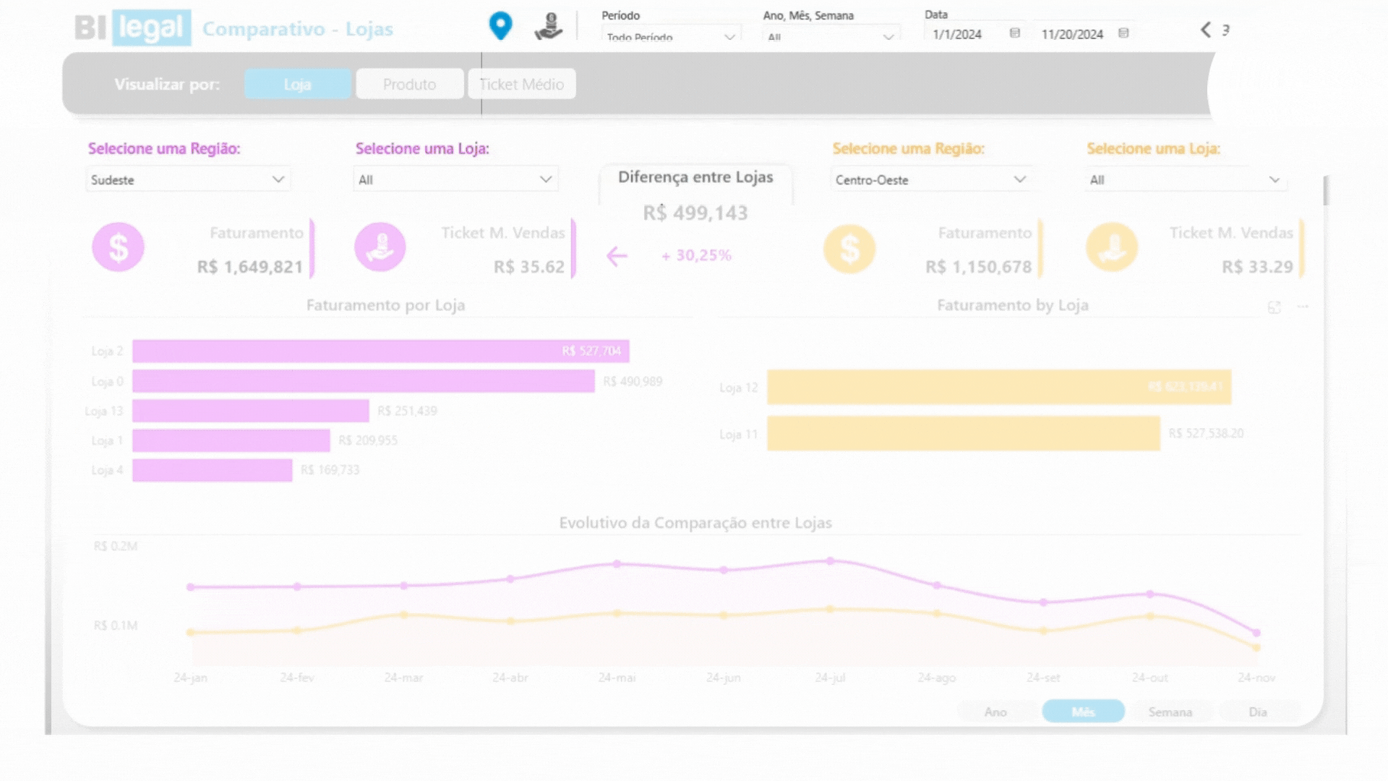Click the pink dollar Faturamento icon
Image resolution: width=1388 pixels, height=781 pixels.
tap(118, 247)
